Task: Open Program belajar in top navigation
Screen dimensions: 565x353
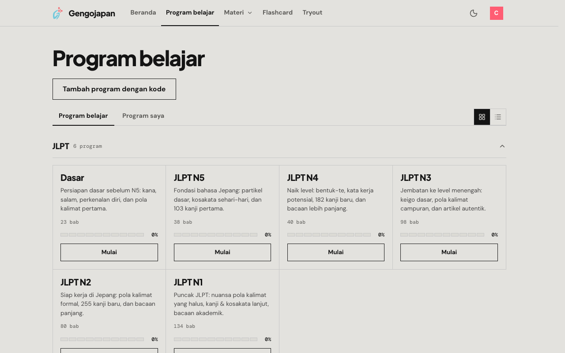Action: coord(190,13)
